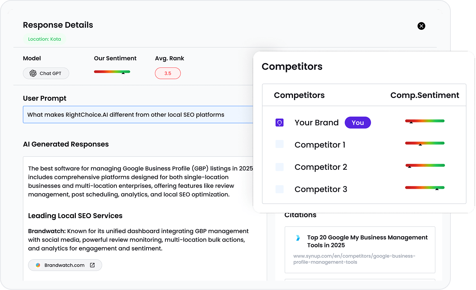Select the Competitor 1 square icon

click(279, 144)
